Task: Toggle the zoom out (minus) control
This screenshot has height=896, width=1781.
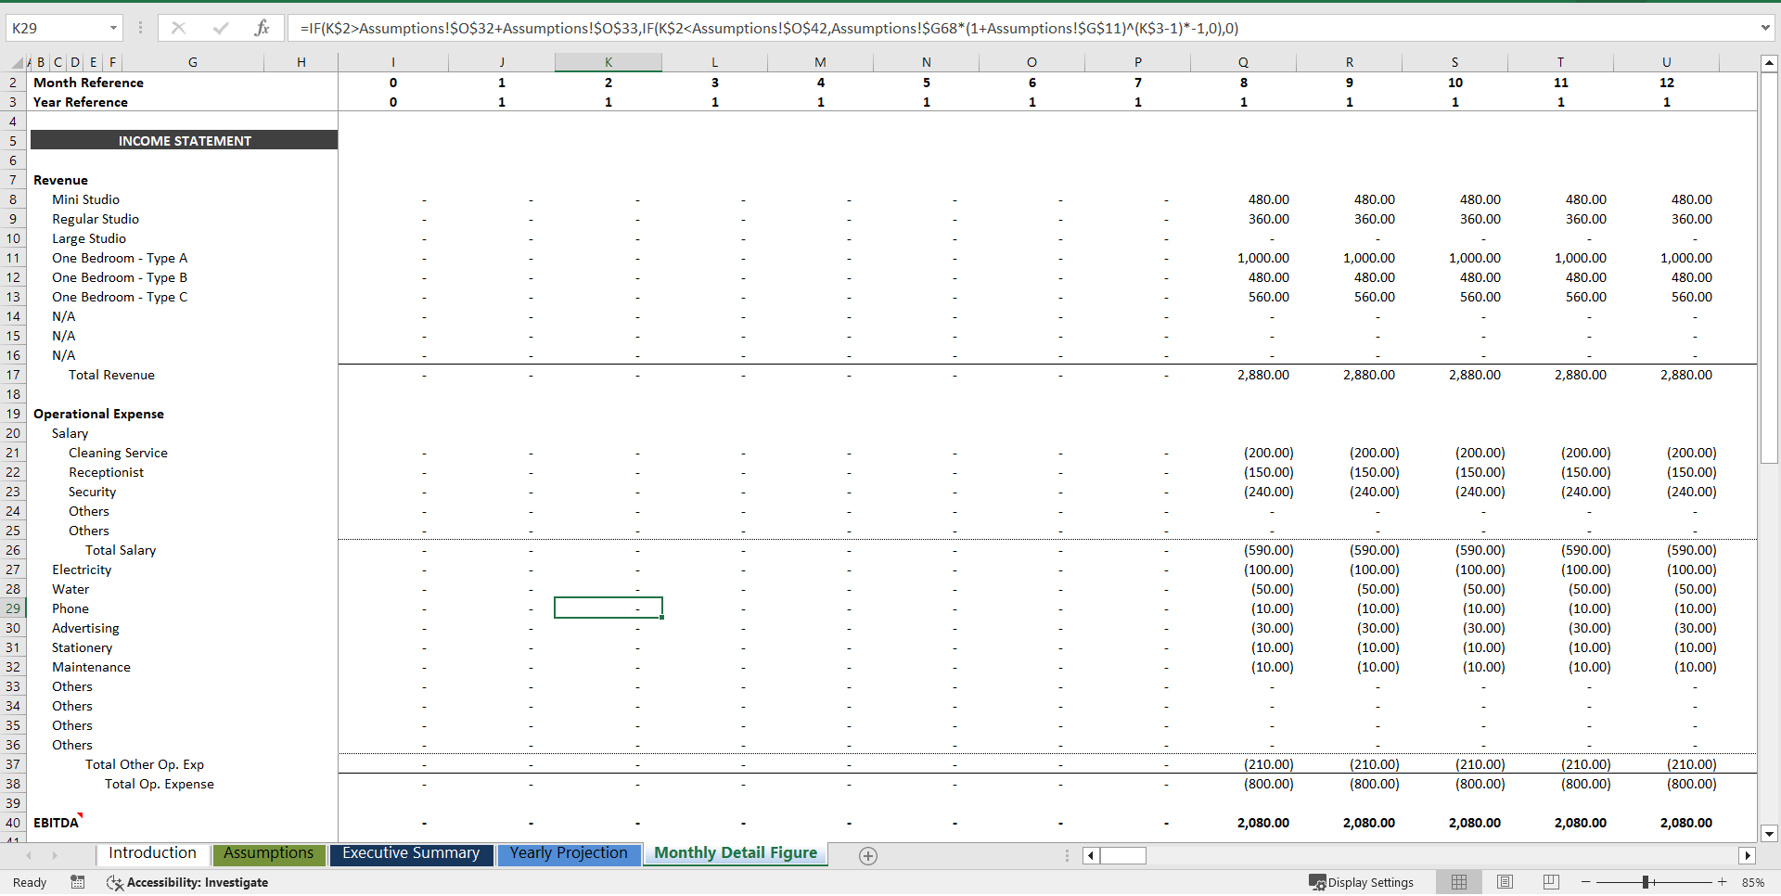Action: (1585, 882)
